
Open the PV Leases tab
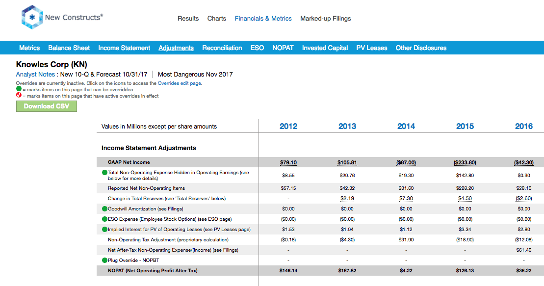(x=371, y=48)
